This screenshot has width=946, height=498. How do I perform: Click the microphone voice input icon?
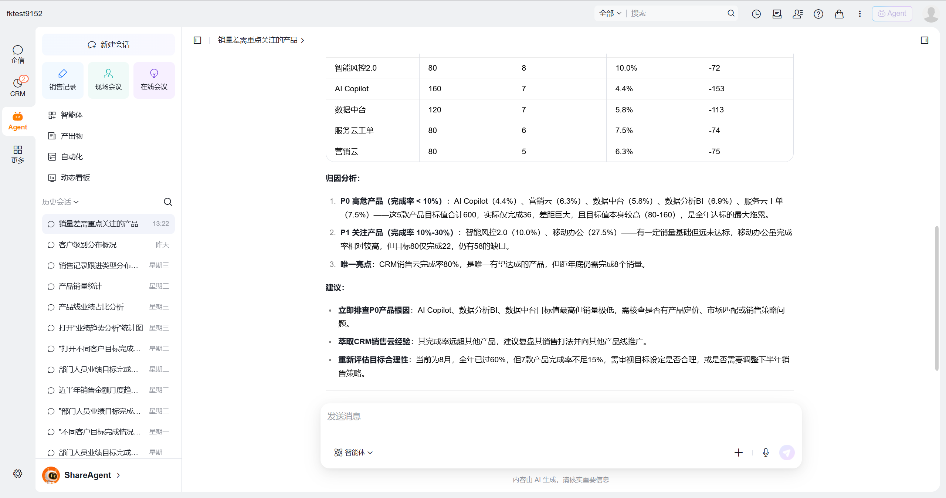pyautogui.click(x=766, y=453)
